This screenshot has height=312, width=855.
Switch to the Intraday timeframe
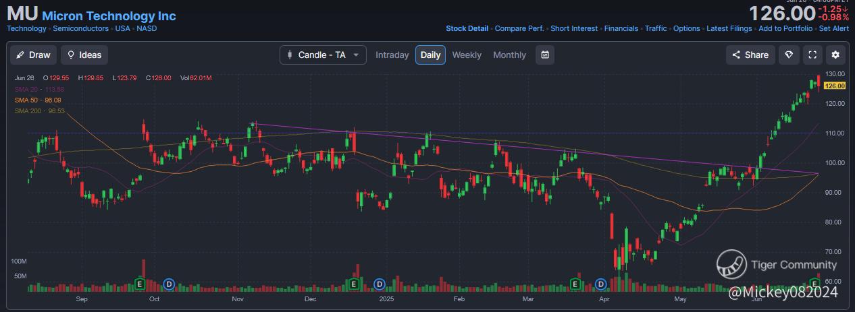(x=392, y=55)
